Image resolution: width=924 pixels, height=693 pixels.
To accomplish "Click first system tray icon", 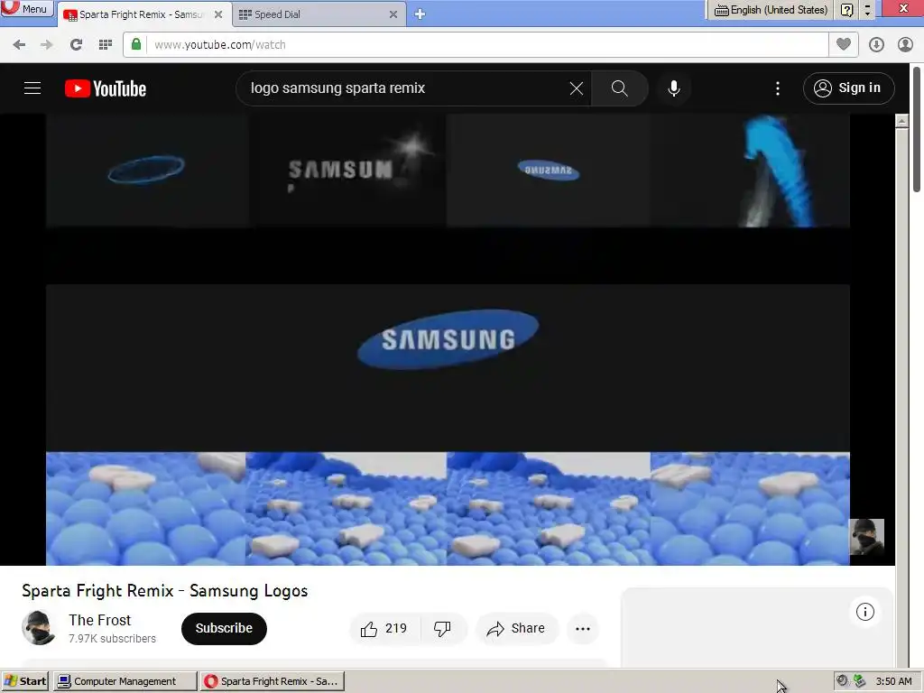I will [x=843, y=681].
